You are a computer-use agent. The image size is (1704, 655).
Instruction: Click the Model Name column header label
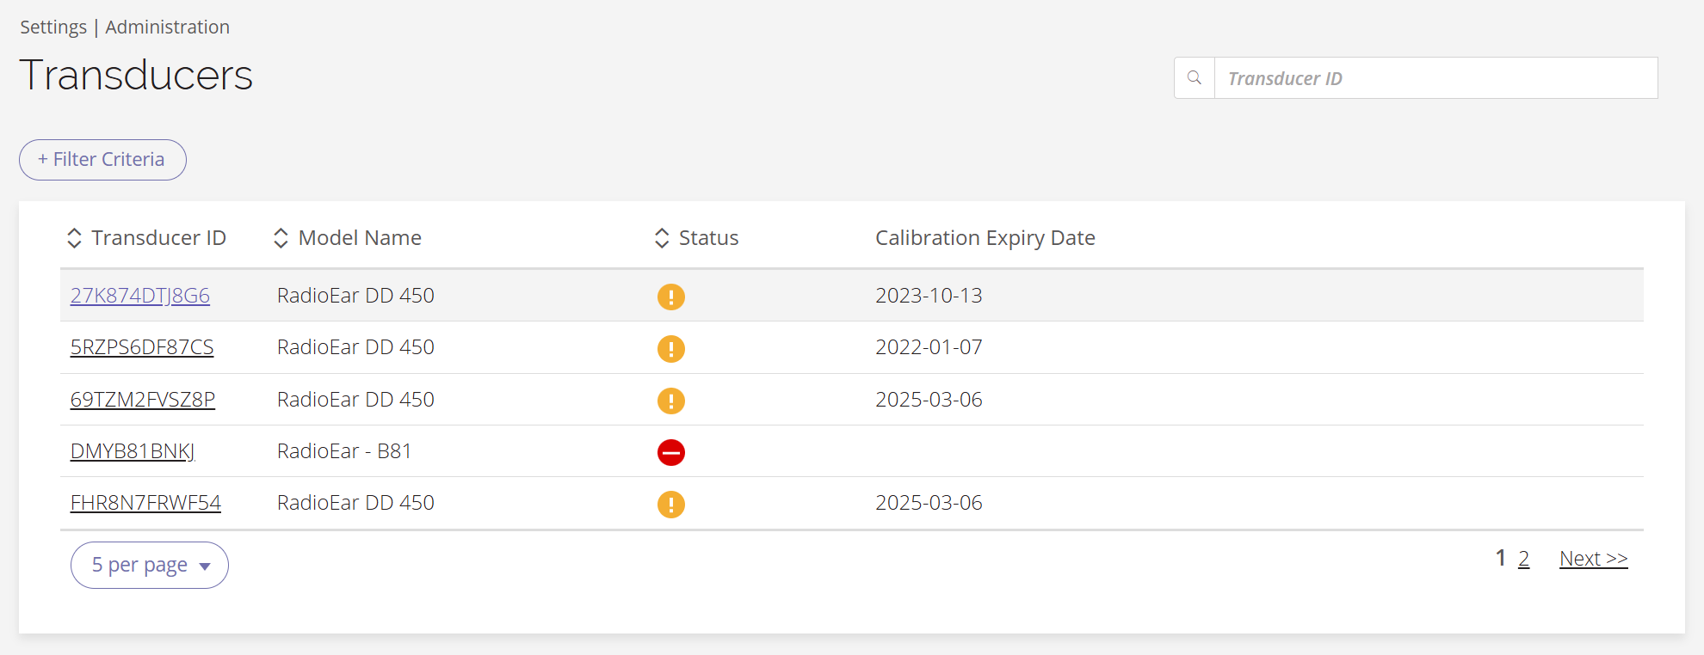click(x=360, y=238)
